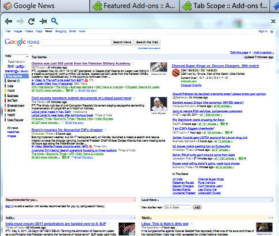
Task: Click the magnifier zoom icon
Action: point(54,21)
